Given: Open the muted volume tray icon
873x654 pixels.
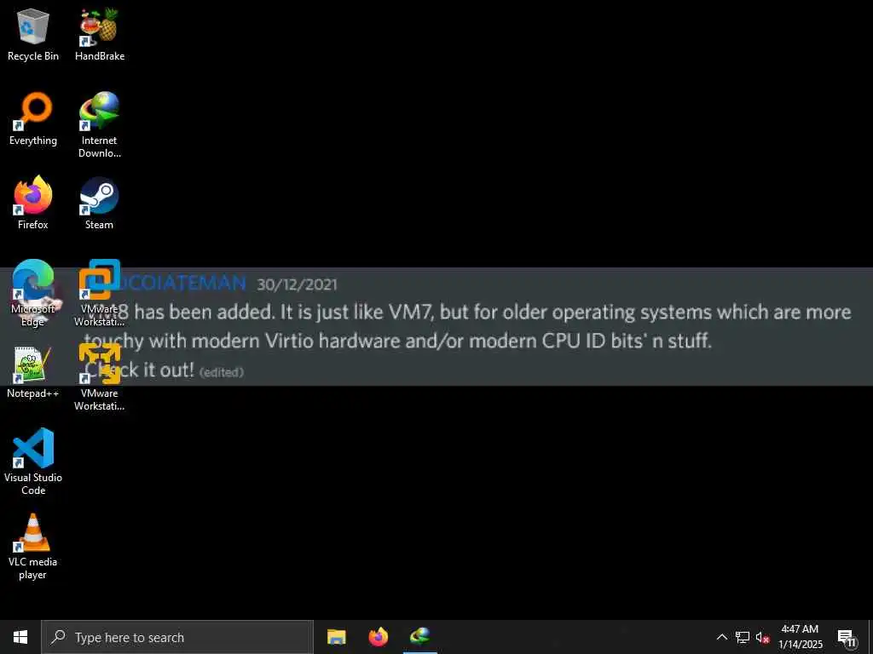Looking at the screenshot, I should (x=763, y=637).
